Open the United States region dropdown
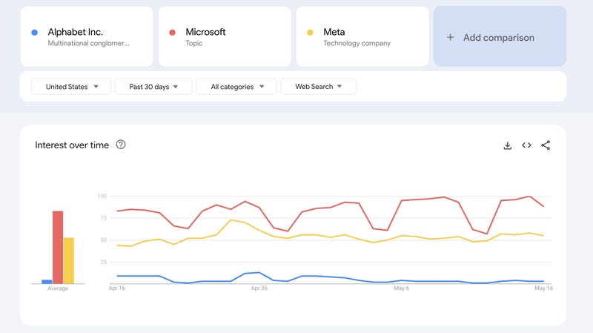Screen dimensions: 593x333 click(71, 87)
